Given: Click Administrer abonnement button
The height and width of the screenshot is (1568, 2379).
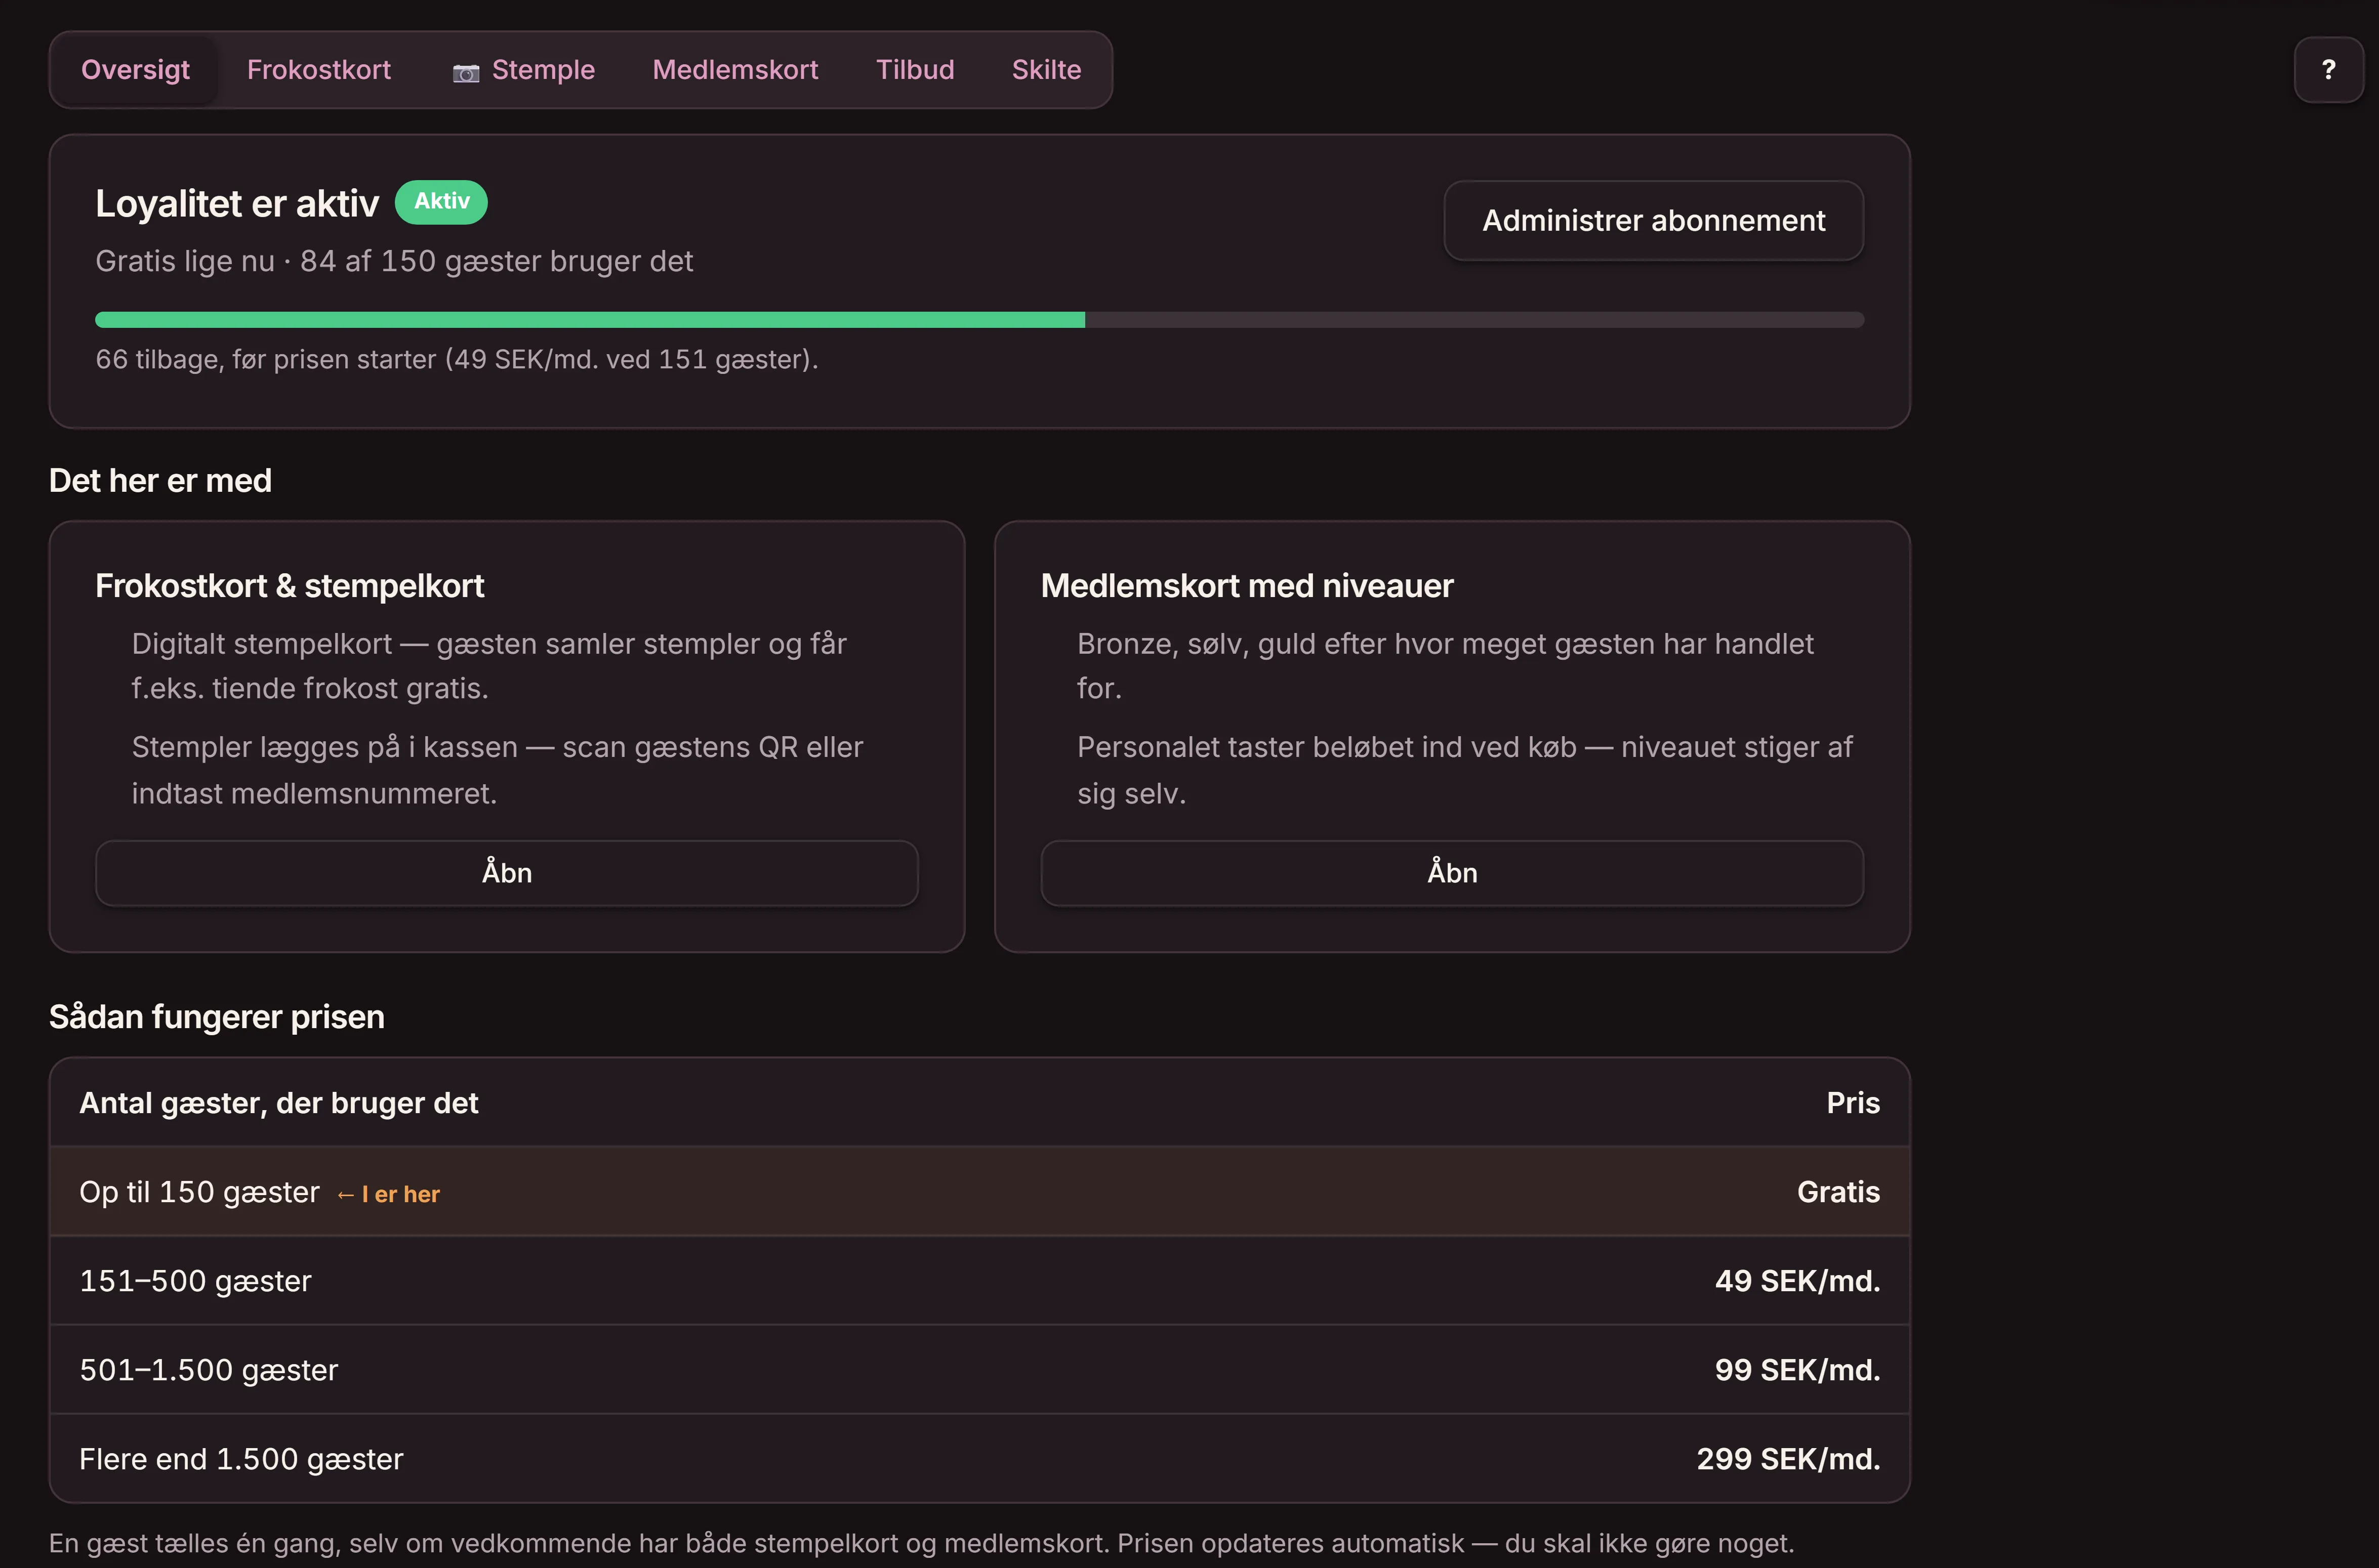Looking at the screenshot, I should (x=1653, y=221).
